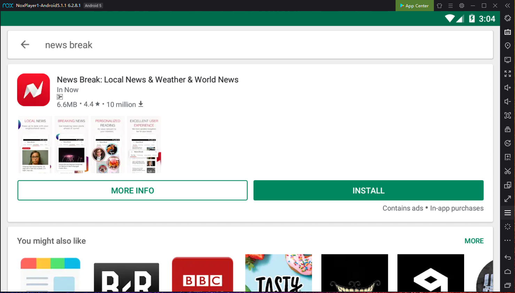Expand the sidebar more options with three dots

[x=507, y=240]
